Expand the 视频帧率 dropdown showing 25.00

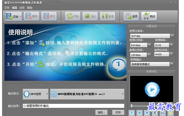(171, 45)
